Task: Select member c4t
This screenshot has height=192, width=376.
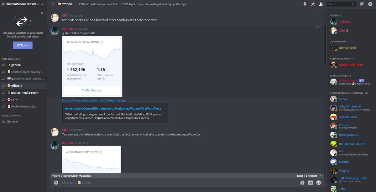Action: 351,153
